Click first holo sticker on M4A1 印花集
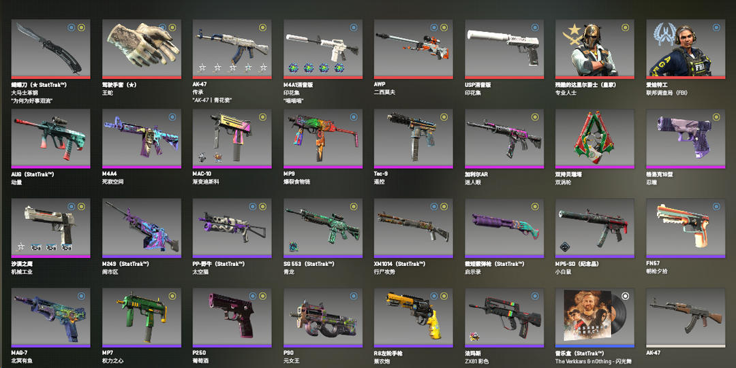 click(x=293, y=69)
